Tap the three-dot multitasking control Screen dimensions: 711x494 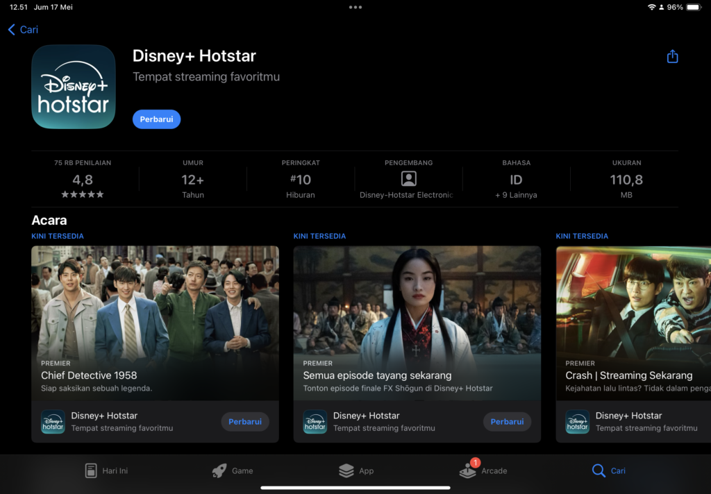coord(355,7)
